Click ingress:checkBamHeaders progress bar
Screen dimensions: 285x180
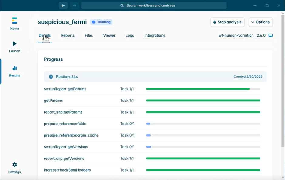point(203,170)
